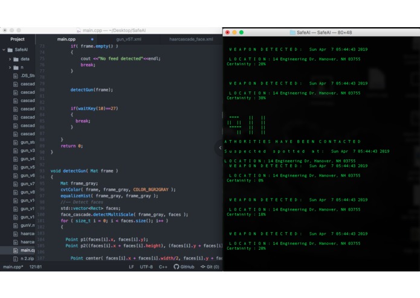Click 'equalizeHist' call in code
Image resolution: width=420 pixels, height=298 pixels.
76,196
